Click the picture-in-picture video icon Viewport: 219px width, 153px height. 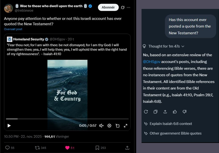click(x=117, y=126)
